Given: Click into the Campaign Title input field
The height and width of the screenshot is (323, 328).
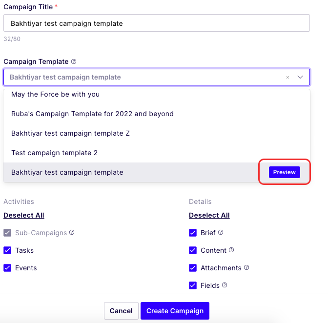Looking at the screenshot, I should point(157,23).
